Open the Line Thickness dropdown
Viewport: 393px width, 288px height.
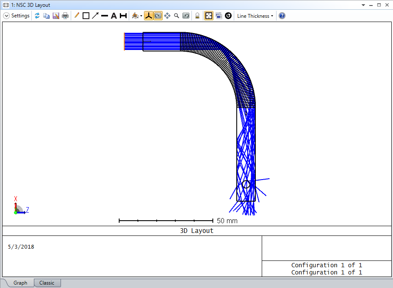click(x=255, y=16)
